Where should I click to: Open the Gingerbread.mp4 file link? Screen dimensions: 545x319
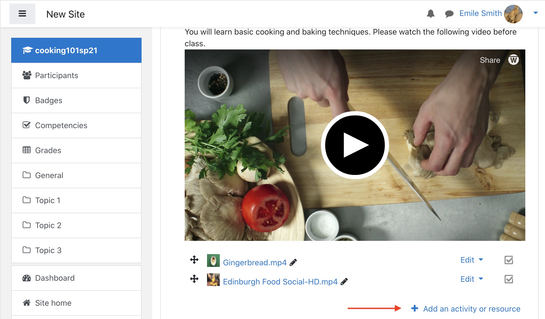(255, 263)
